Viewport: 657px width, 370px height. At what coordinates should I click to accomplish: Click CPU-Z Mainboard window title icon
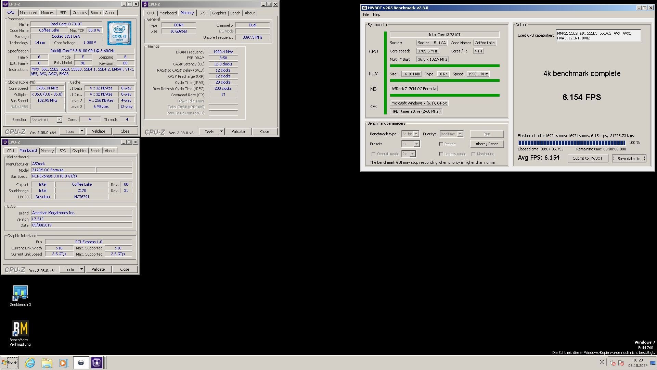5,142
